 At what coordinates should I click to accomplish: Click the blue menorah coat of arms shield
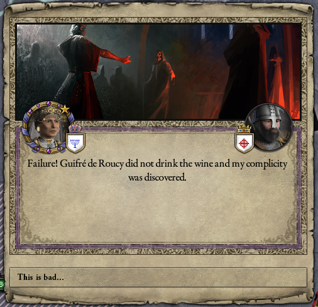click(x=75, y=143)
